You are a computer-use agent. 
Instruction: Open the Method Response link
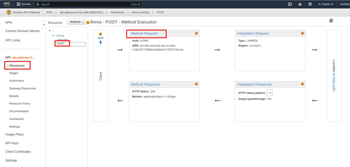point(146,84)
